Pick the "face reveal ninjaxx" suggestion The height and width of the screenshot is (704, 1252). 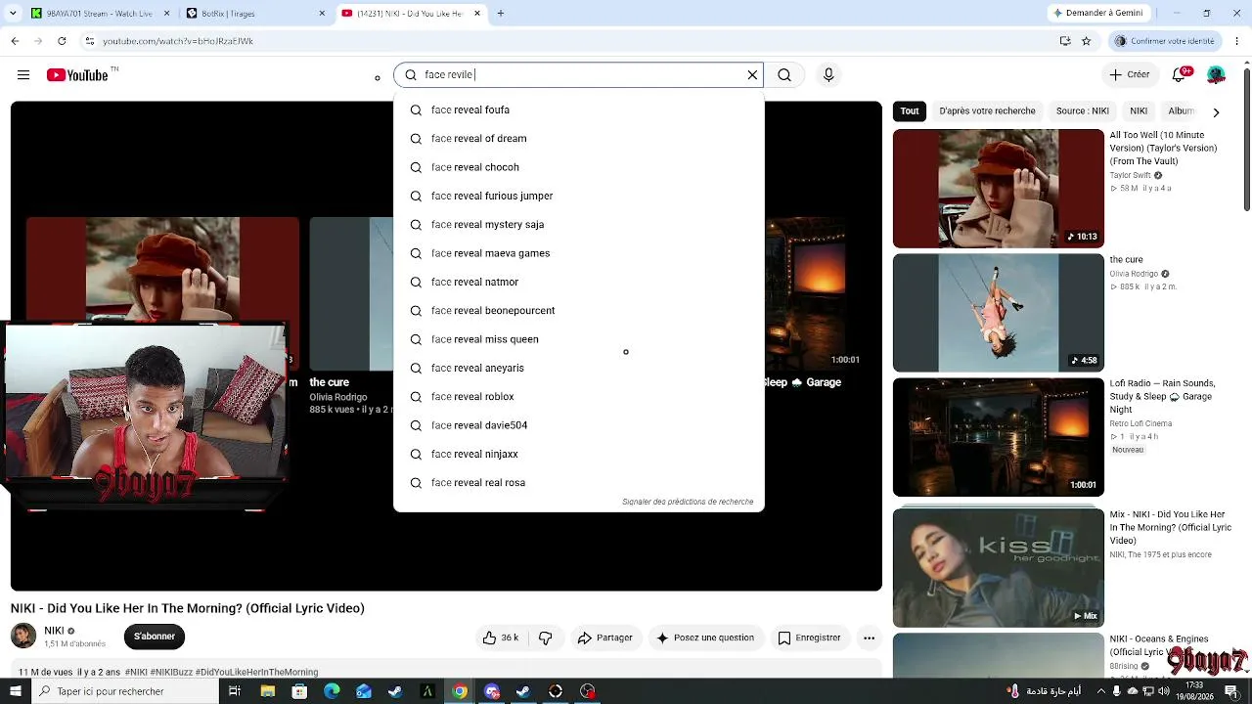578,455
